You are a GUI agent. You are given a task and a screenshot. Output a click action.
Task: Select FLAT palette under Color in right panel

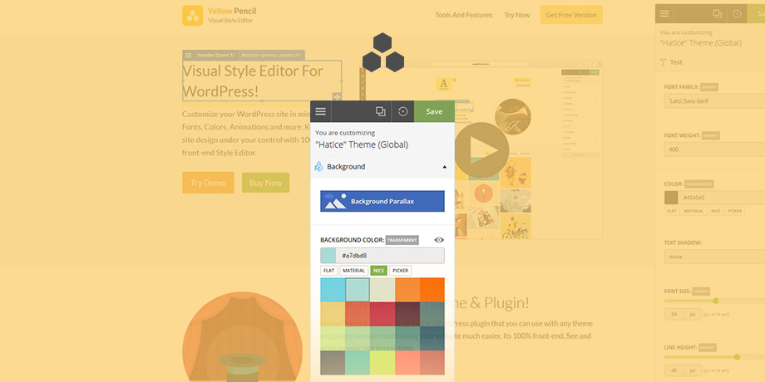tap(672, 211)
